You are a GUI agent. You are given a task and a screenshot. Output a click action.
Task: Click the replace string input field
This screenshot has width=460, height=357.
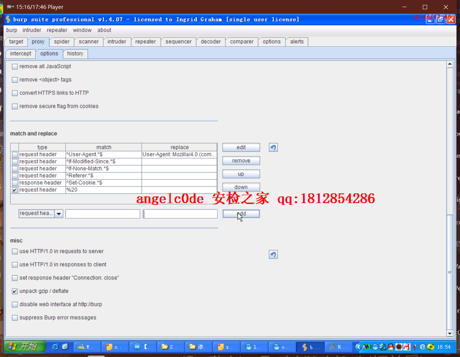click(x=180, y=214)
